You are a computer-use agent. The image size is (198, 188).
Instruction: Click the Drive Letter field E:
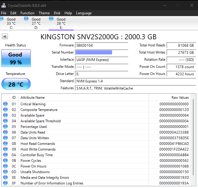(102, 74)
